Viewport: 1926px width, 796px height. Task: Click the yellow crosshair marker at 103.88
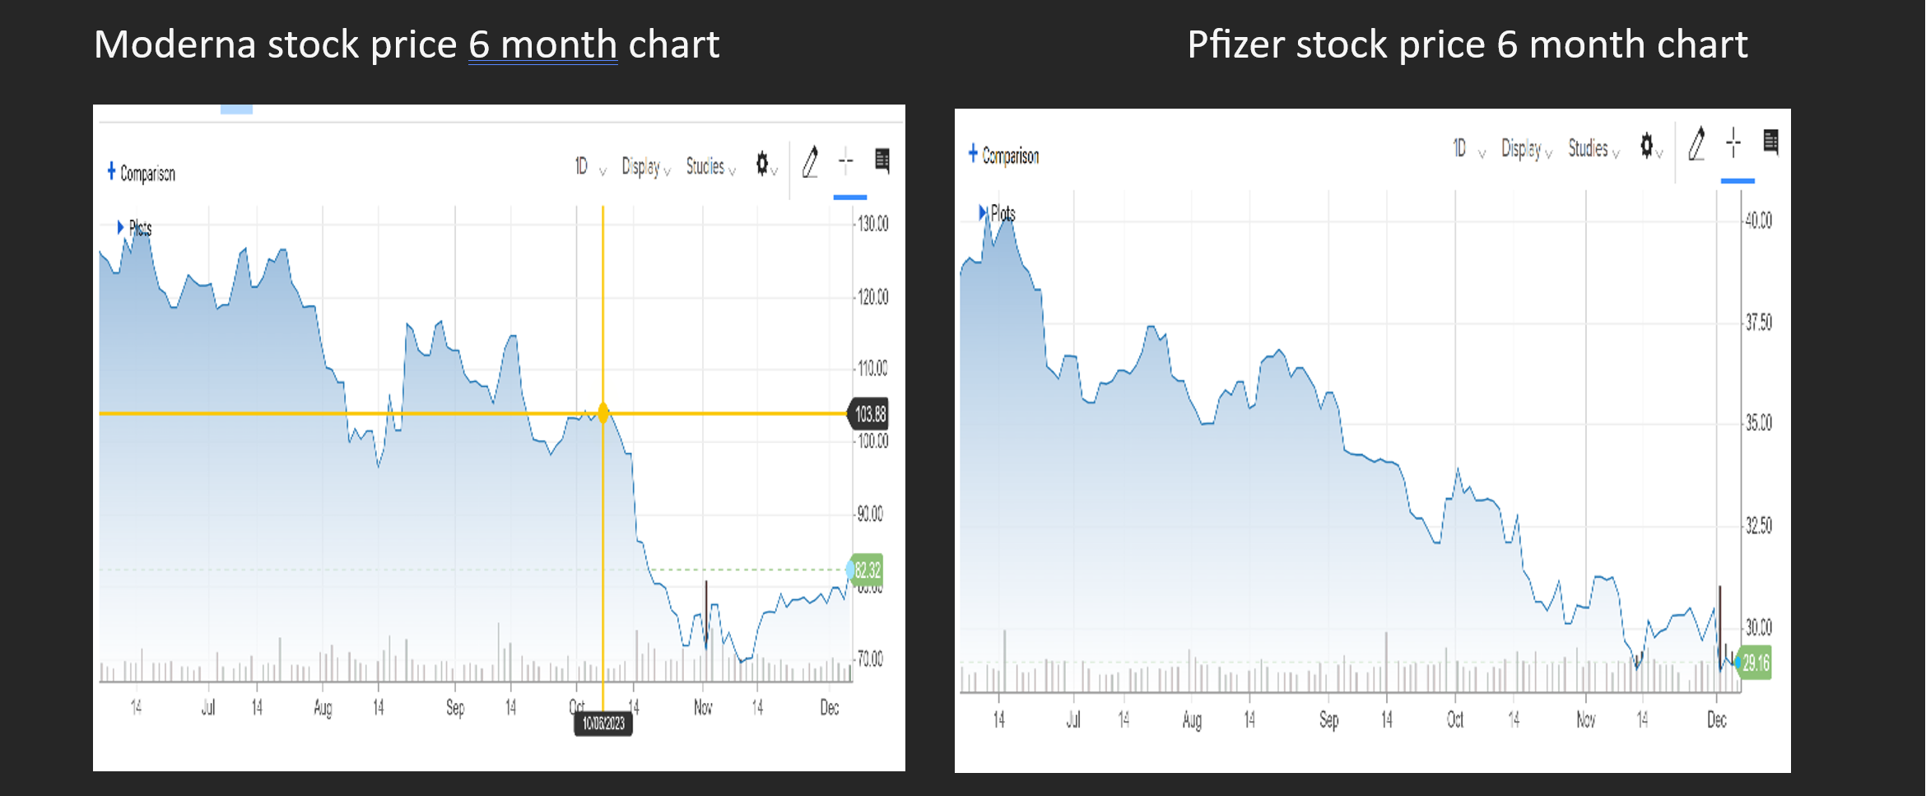(603, 413)
